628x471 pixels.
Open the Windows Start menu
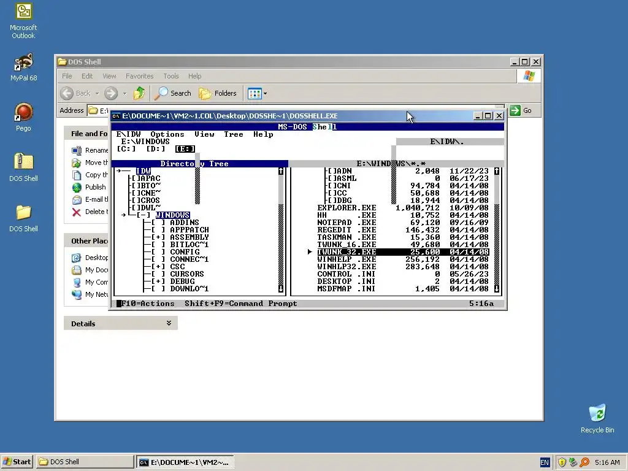click(17, 462)
